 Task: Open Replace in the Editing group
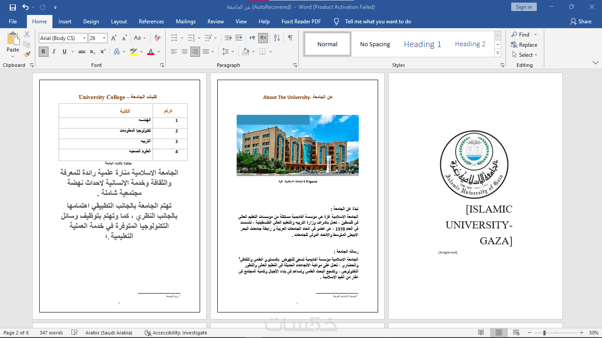[x=524, y=45]
